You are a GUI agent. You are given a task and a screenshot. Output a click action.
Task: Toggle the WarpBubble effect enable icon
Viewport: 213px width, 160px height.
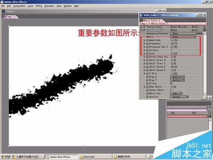pos(144,30)
